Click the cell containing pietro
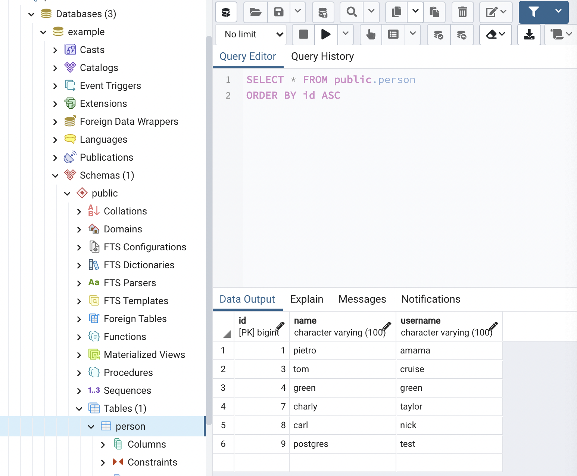The image size is (577, 476). pos(305,350)
